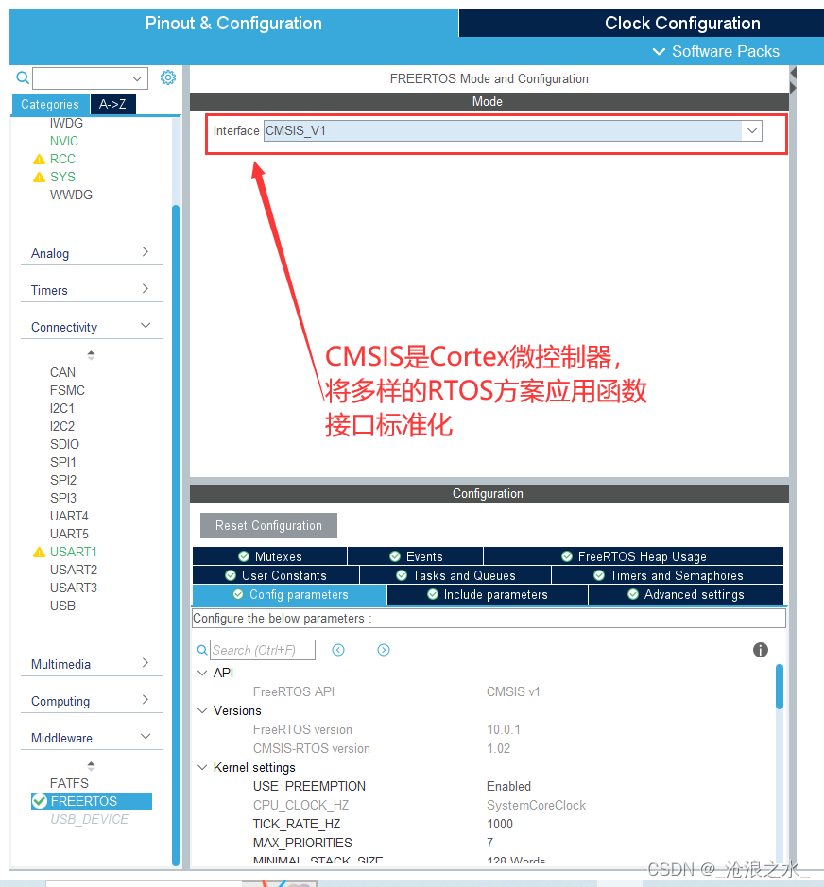Click the settings gear beside component search

(168, 77)
